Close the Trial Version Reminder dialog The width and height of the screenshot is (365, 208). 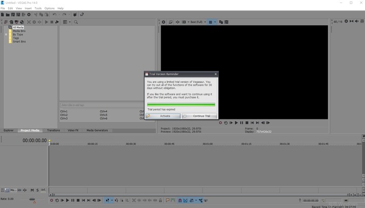point(215,74)
